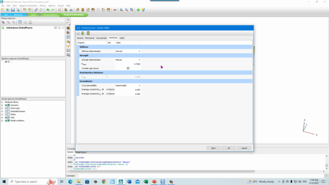The image size is (329, 185).
Task: Click the first icon in Phases explorer toolbar
Action: [x=3, y=22]
